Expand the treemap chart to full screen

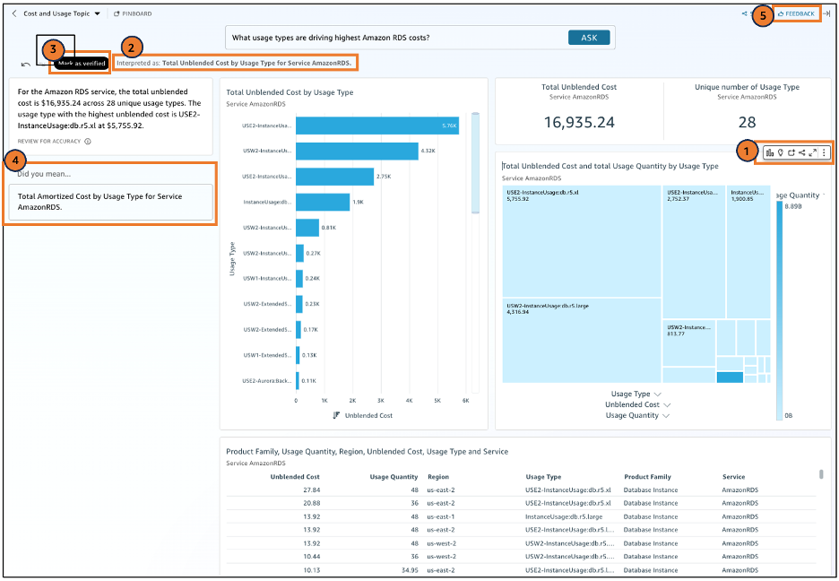click(x=812, y=152)
